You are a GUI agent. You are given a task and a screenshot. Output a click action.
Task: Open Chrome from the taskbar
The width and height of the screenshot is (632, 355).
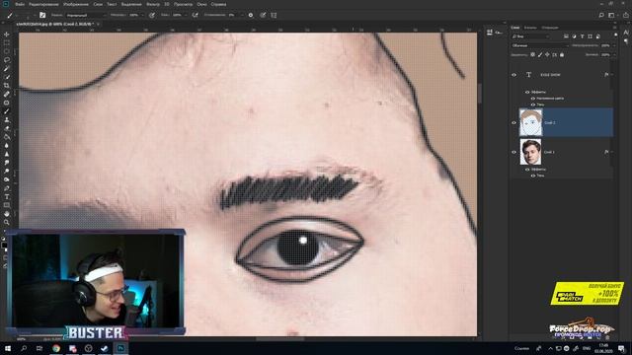(x=56, y=348)
